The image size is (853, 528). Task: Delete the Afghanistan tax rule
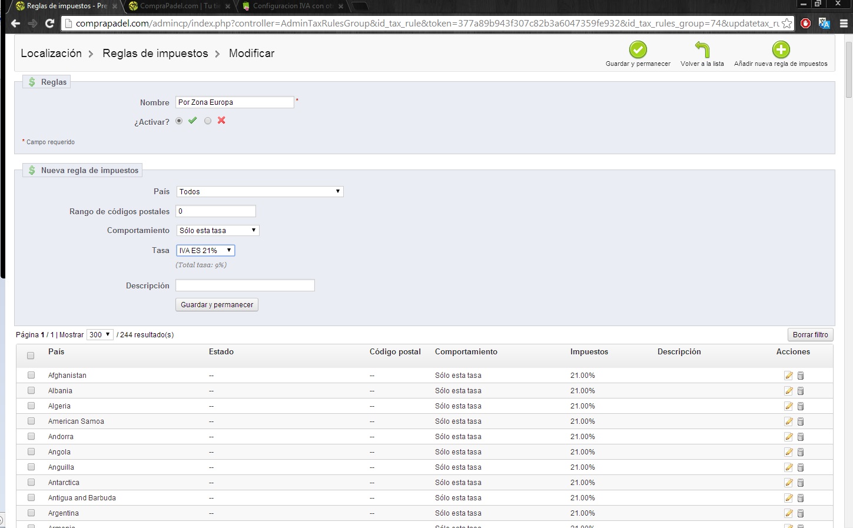pos(801,376)
